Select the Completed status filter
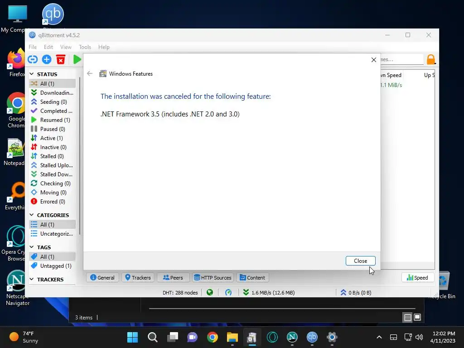 [x=53, y=111]
